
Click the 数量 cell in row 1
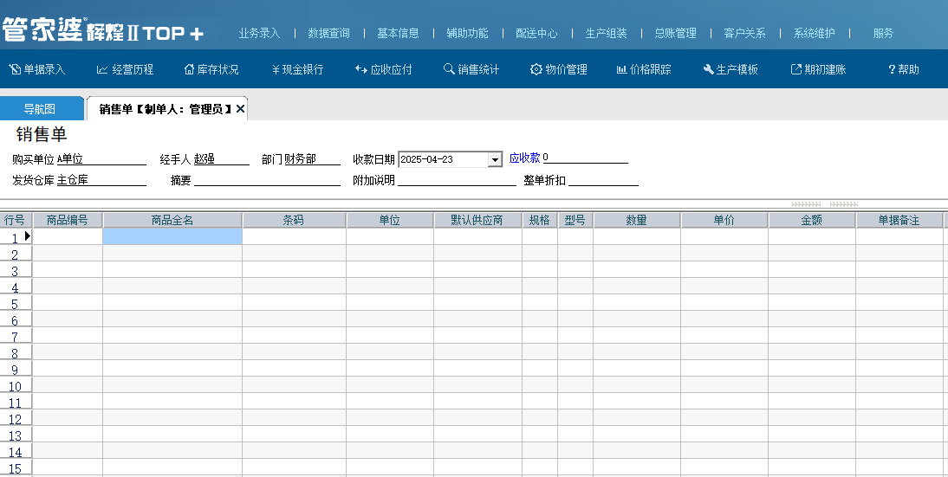[x=637, y=236]
